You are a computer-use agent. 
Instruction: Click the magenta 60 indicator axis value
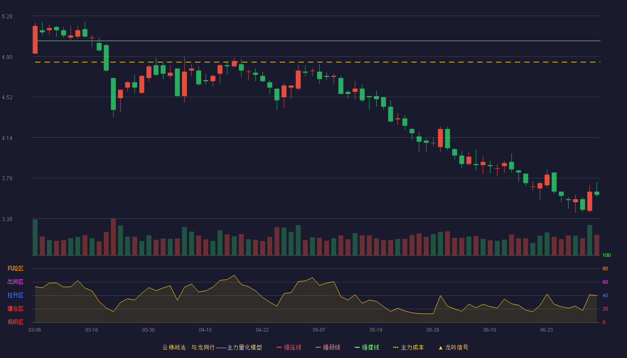click(x=605, y=282)
